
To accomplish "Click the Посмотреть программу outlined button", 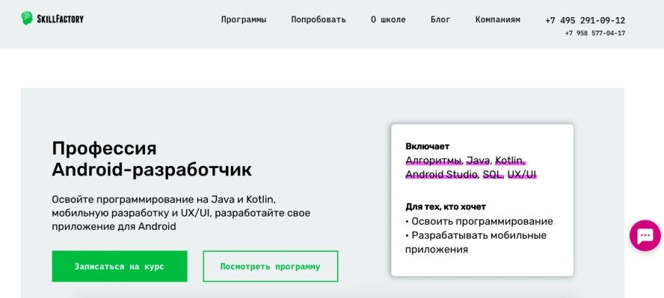I will 270,267.
